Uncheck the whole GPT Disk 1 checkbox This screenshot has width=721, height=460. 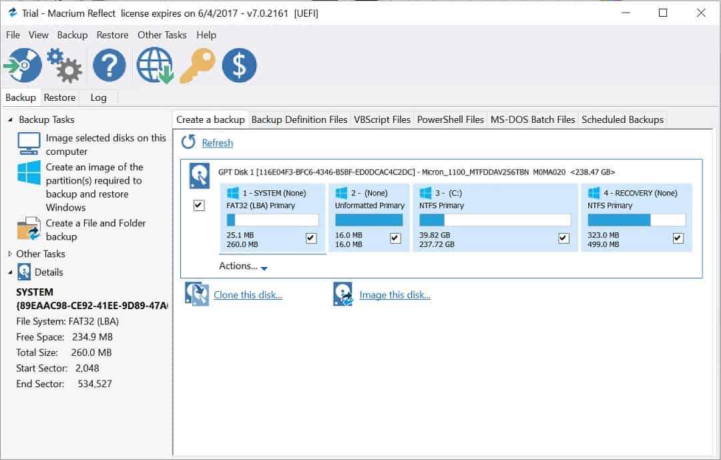pyautogui.click(x=199, y=205)
